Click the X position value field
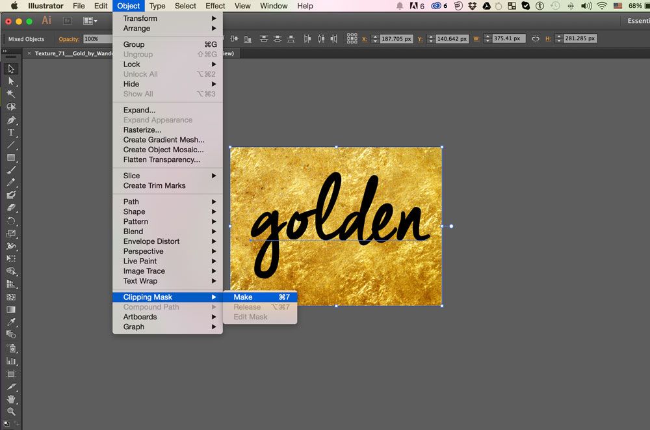This screenshot has height=430, width=650. click(396, 39)
